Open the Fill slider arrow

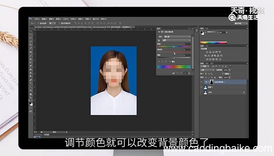tap(229, 78)
